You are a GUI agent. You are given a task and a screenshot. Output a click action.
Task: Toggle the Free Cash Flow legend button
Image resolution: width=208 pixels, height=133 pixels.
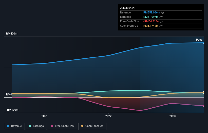point(63,126)
